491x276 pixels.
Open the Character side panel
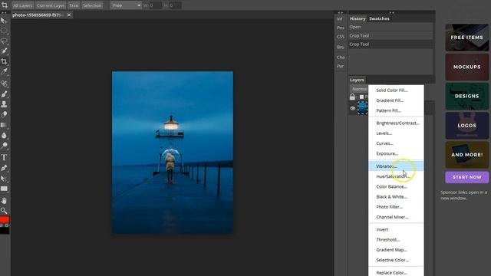[341, 58]
